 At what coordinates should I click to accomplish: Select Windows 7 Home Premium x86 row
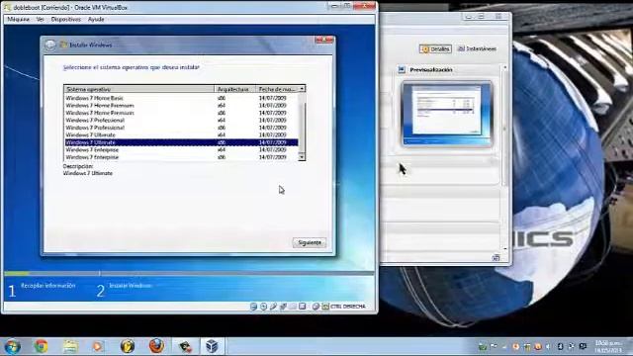tap(181, 113)
